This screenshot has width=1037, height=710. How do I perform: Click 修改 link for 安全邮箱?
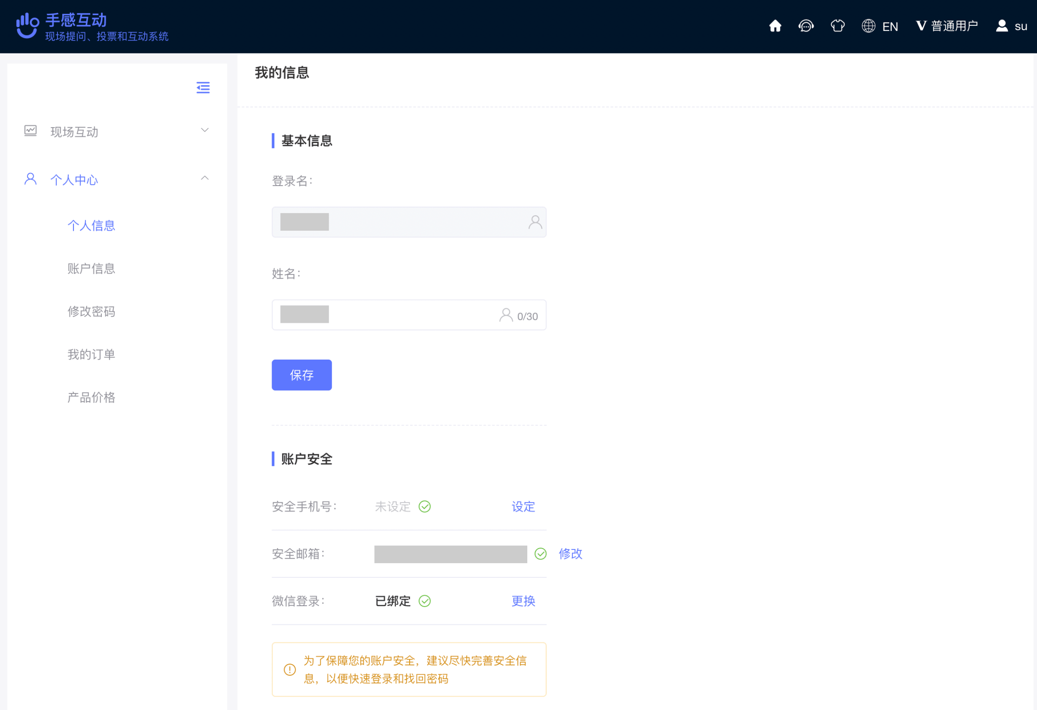coord(570,554)
